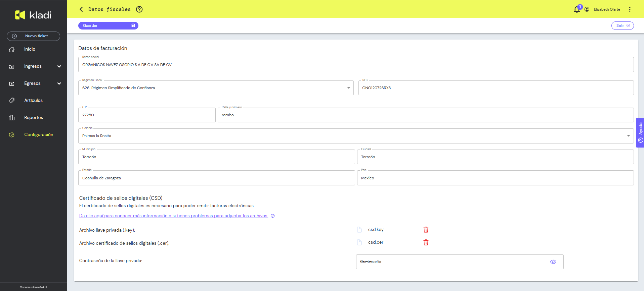
Task: Open the notifications bell
Action: point(577,9)
